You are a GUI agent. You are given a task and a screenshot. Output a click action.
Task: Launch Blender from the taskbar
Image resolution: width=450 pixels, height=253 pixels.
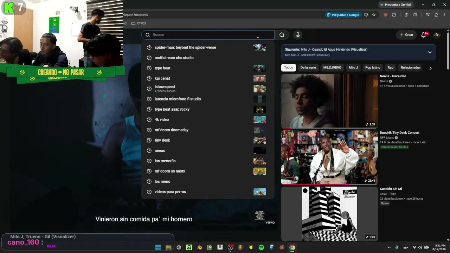coord(199,247)
